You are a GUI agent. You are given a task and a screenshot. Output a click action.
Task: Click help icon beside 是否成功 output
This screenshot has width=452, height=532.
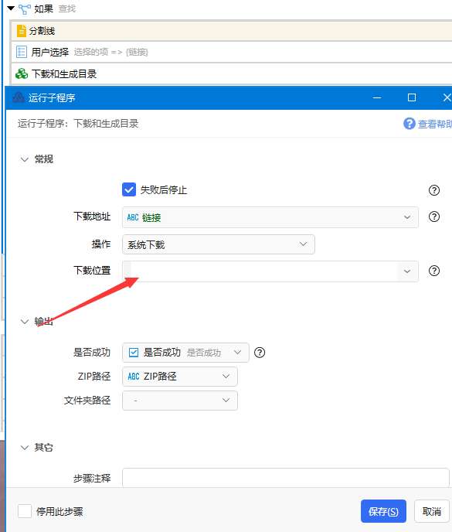(x=260, y=353)
